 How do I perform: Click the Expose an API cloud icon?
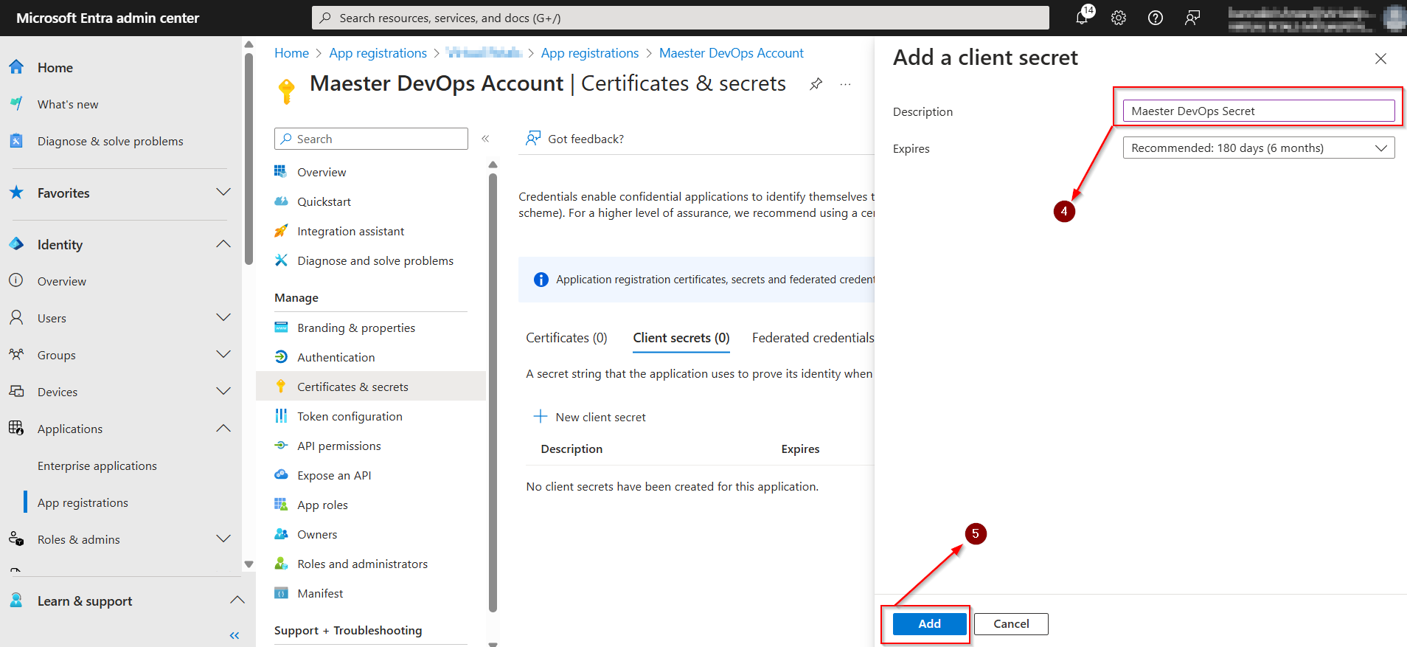281,475
